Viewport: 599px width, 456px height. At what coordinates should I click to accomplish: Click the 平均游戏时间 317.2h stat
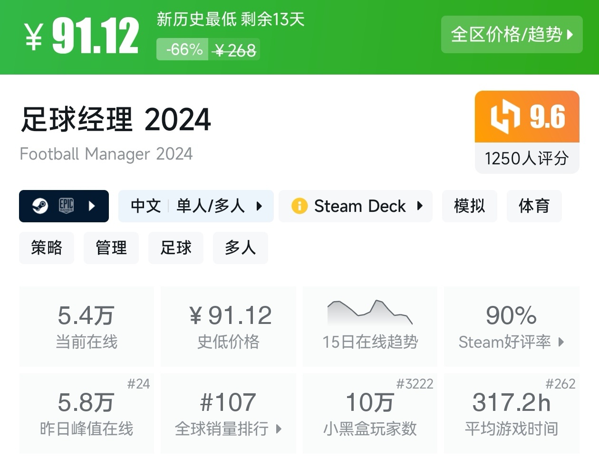[512, 412]
